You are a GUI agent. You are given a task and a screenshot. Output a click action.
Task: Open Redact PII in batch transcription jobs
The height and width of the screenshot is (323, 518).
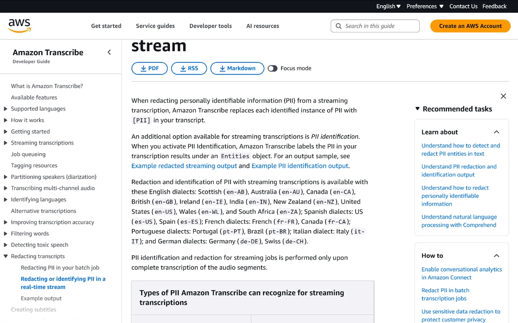tap(445, 294)
